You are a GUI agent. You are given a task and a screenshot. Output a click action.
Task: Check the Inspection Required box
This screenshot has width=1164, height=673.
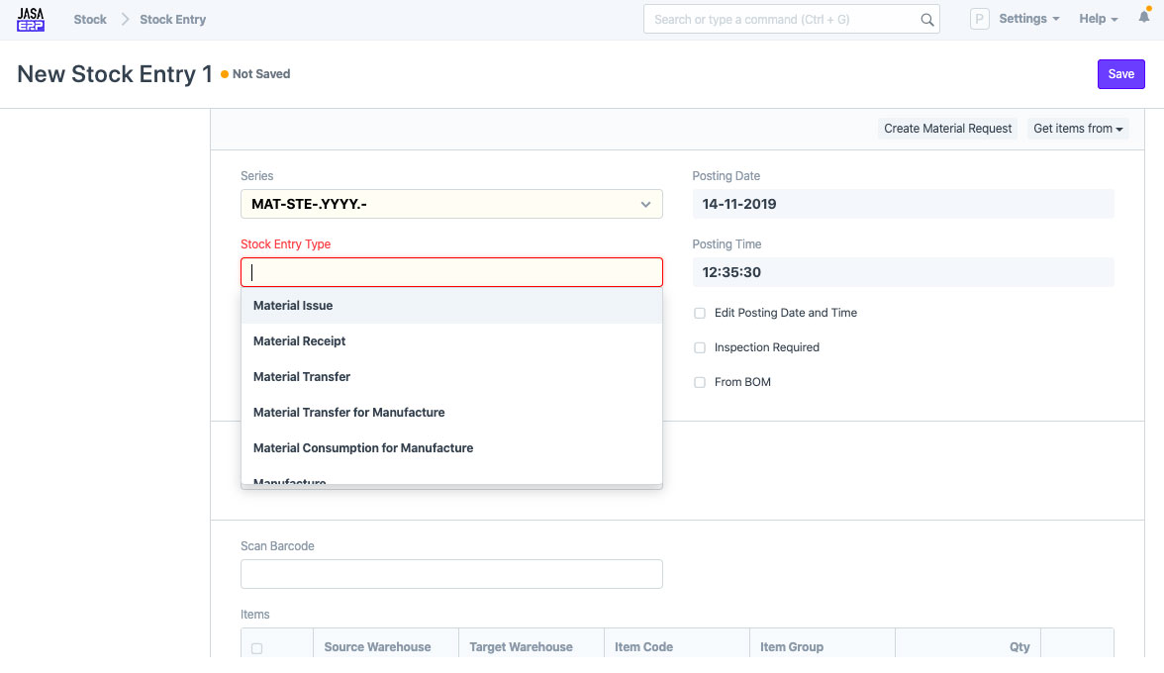pos(700,347)
